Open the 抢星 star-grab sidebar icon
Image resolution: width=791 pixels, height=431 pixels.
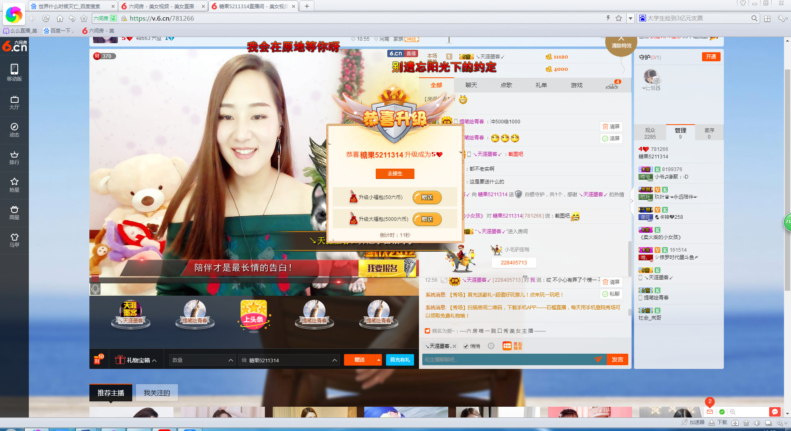point(14,185)
